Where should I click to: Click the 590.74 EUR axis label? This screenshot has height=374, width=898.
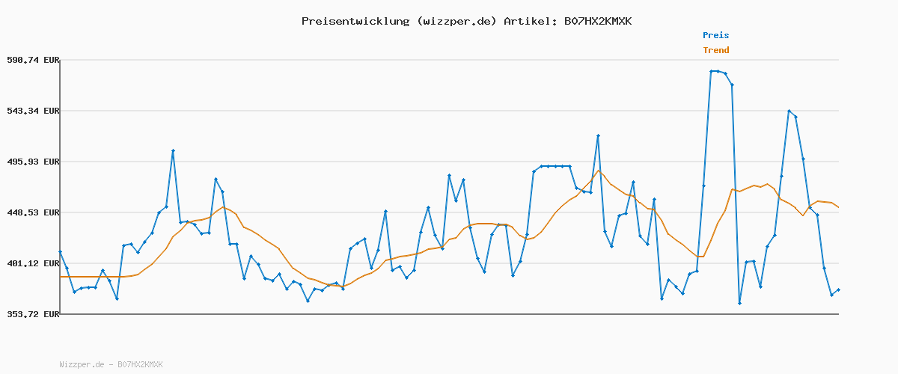click(32, 60)
